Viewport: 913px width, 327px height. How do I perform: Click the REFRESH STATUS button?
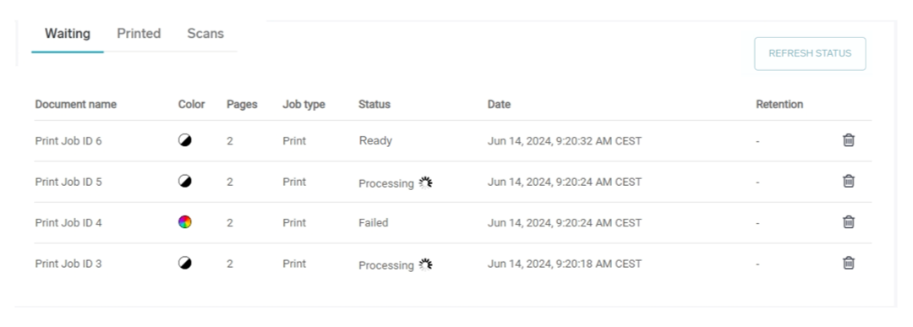point(810,53)
